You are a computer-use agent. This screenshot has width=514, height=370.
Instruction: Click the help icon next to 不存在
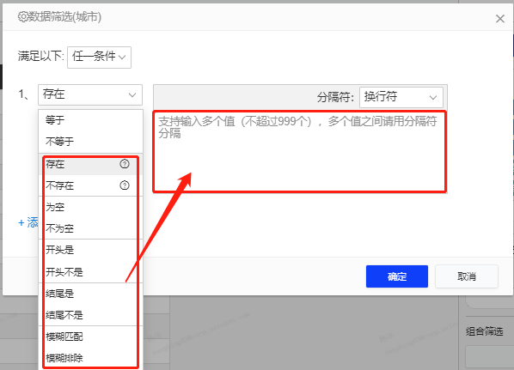(x=125, y=185)
